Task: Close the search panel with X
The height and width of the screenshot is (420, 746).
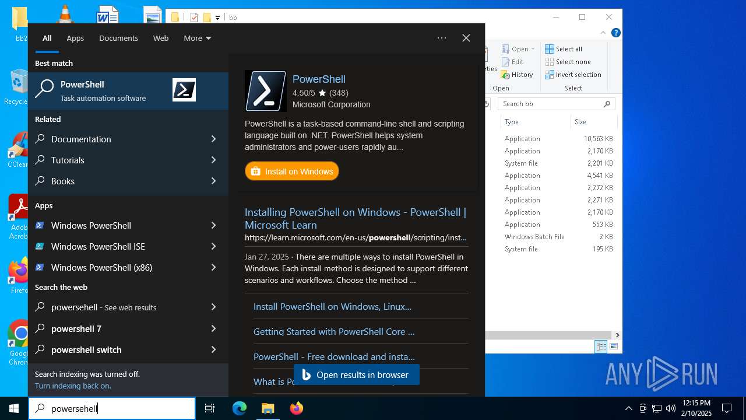Action: [x=466, y=38]
